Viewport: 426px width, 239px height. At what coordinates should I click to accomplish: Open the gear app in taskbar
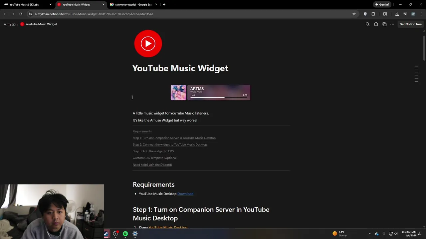pyautogui.click(x=135, y=234)
